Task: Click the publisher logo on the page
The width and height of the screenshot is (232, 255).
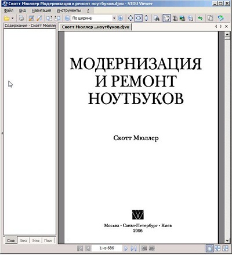Action: 138,214
